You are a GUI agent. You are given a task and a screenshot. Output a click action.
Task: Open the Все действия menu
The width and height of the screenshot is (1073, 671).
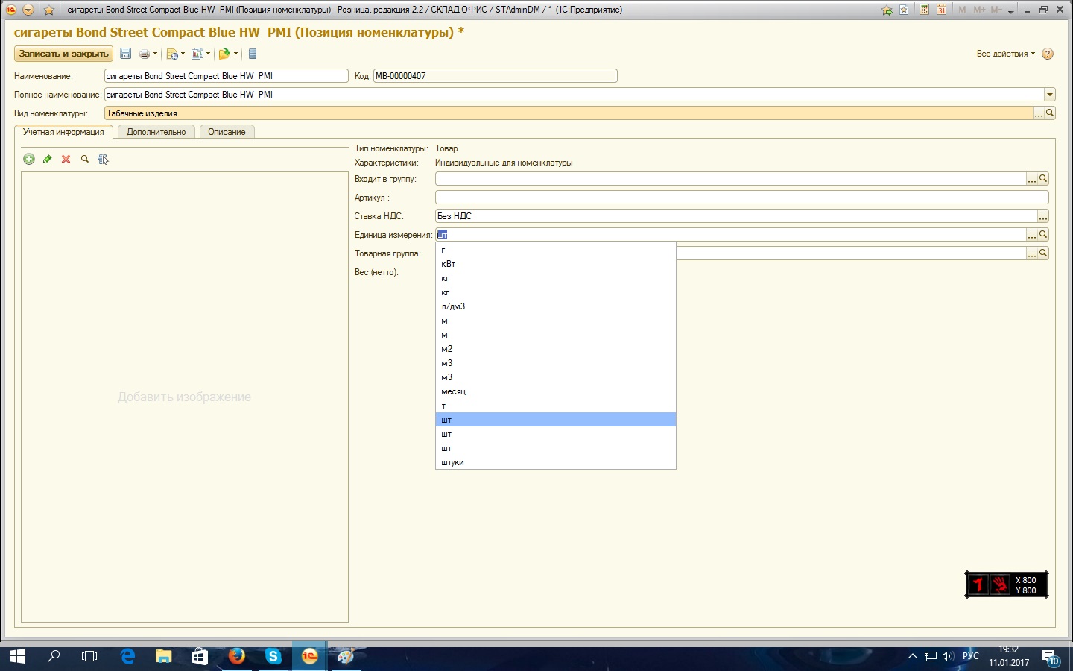click(x=1005, y=54)
